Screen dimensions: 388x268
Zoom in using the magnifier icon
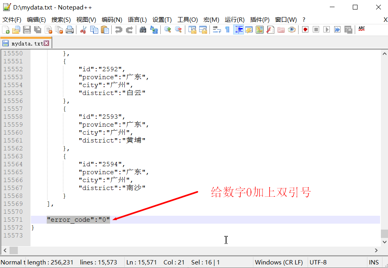pyautogui.click(x=168, y=29)
